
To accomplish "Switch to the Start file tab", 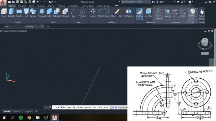I will tap(7, 27).
